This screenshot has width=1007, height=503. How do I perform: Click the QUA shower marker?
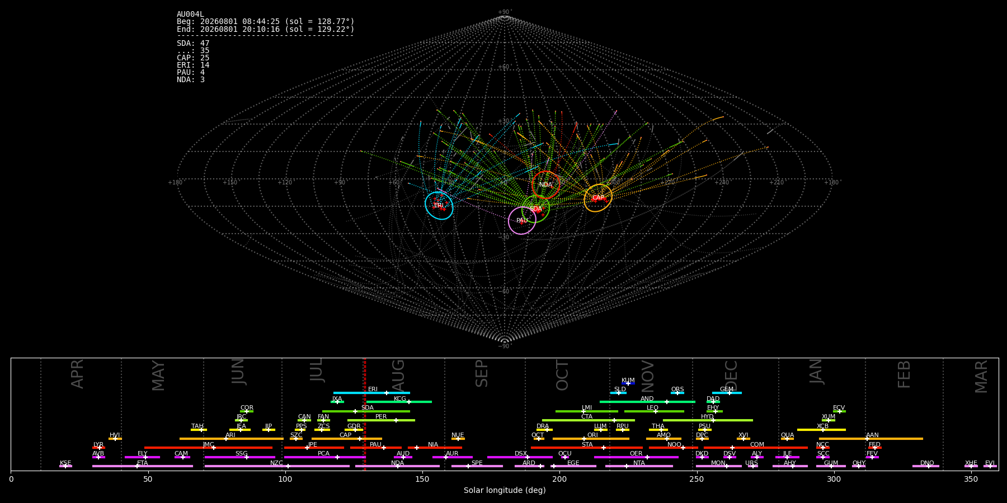(787, 439)
